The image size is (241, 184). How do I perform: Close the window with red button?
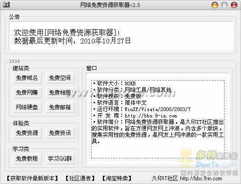(x=234, y=5)
